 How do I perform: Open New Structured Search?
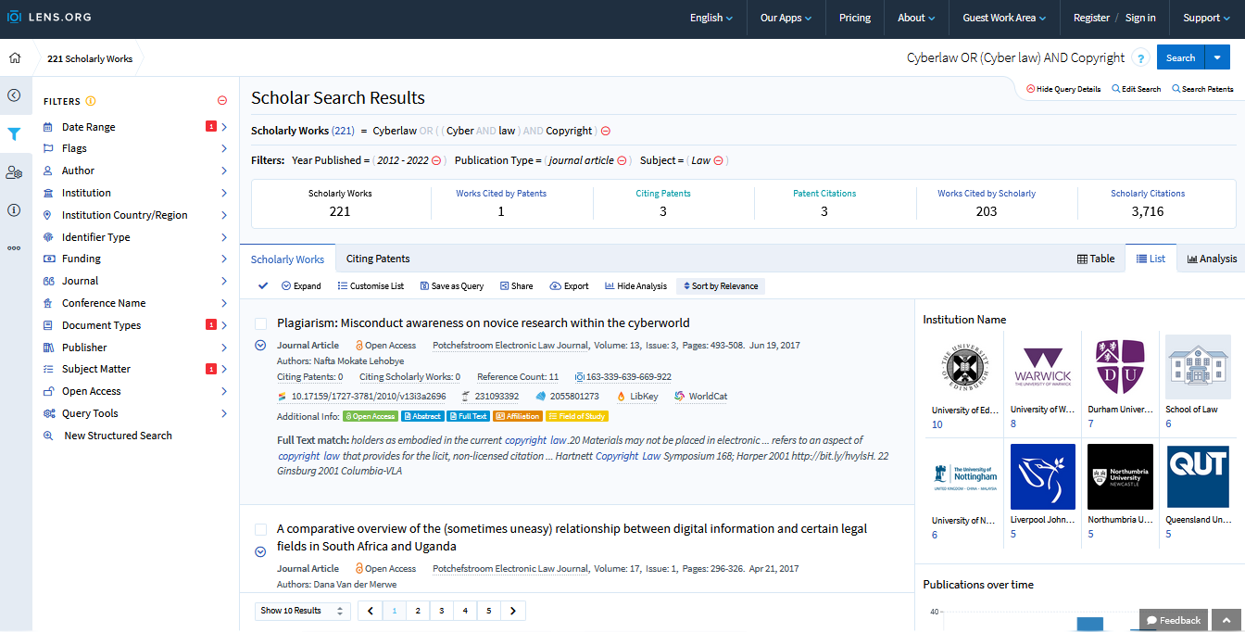tap(118, 436)
